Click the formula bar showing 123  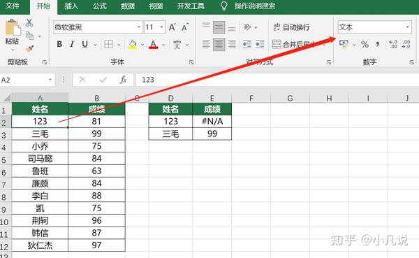point(277,80)
